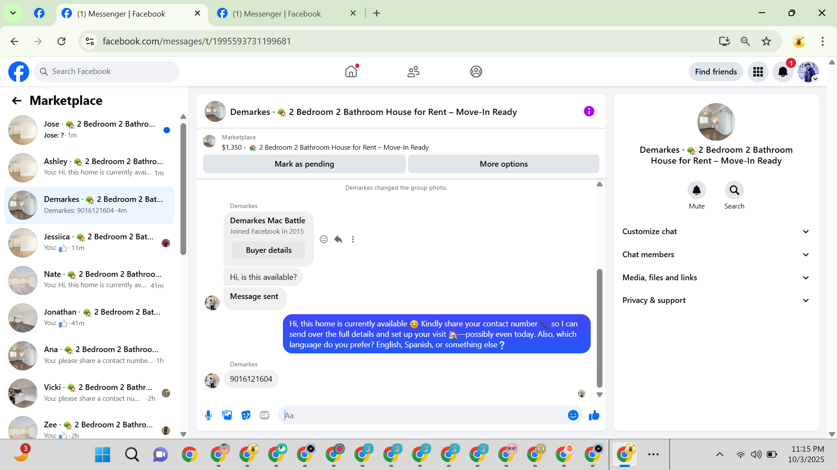Click Mark as pending button
The width and height of the screenshot is (837, 470).
pos(304,164)
